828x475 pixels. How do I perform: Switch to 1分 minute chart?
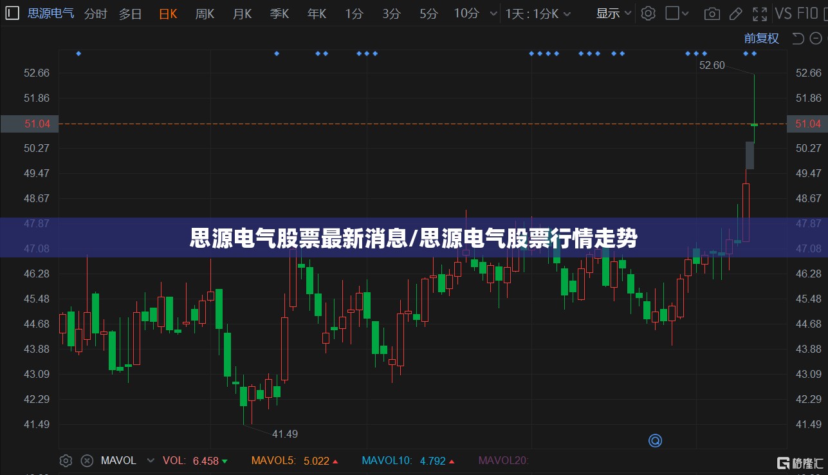[x=354, y=13]
